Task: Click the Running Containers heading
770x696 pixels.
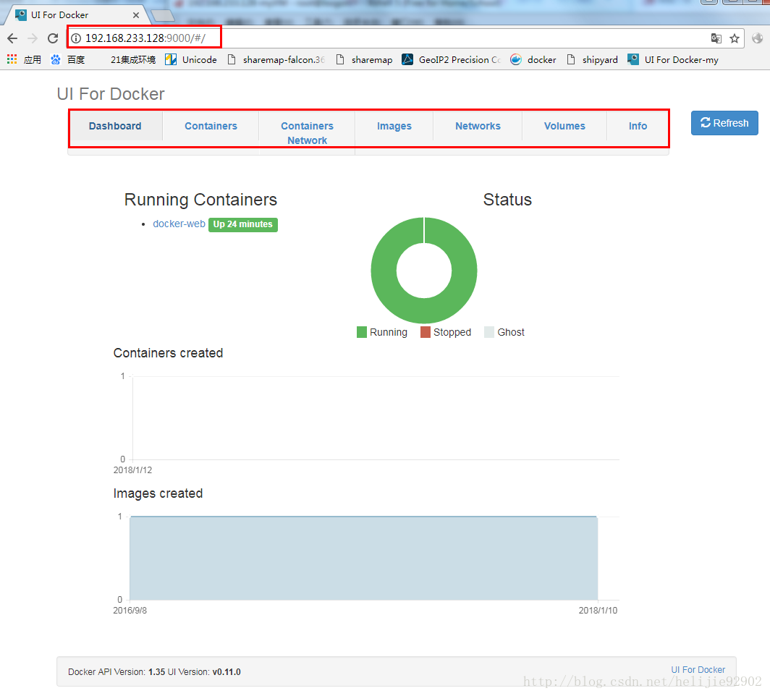Action: coord(200,200)
